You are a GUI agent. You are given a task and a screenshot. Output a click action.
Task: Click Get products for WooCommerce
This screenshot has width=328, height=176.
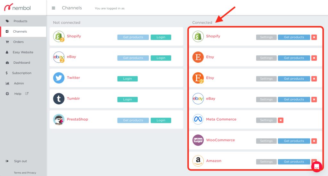point(294,141)
